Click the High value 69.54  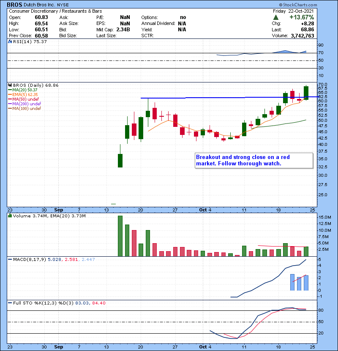41,24
